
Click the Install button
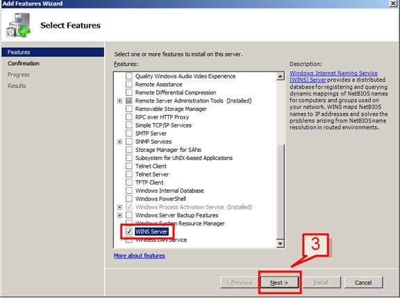tap(321, 283)
